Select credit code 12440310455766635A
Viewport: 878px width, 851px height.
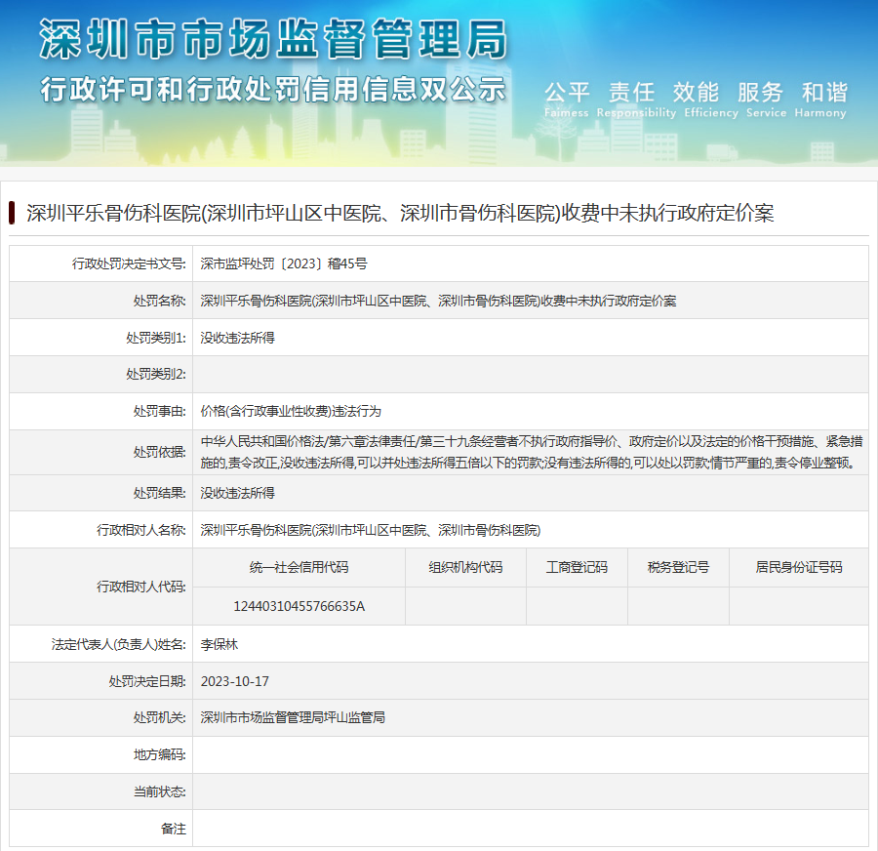pyautogui.click(x=299, y=606)
